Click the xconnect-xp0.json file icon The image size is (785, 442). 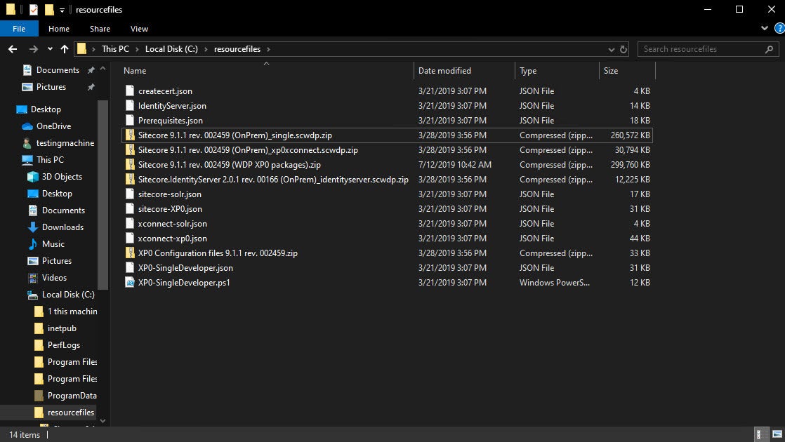point(130,239)
